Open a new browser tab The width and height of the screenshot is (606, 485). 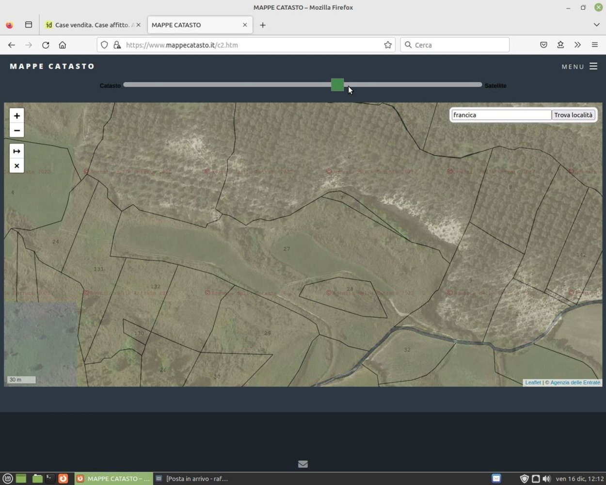point(263,25)
